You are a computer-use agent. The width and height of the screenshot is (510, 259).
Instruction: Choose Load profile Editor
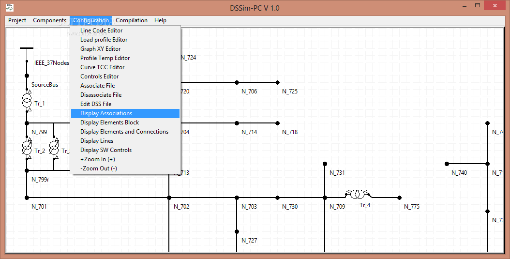coord(125,40)
